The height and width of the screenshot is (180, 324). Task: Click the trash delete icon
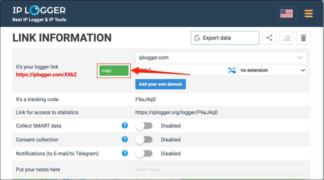pyautogui.click(x=303, y=38)
